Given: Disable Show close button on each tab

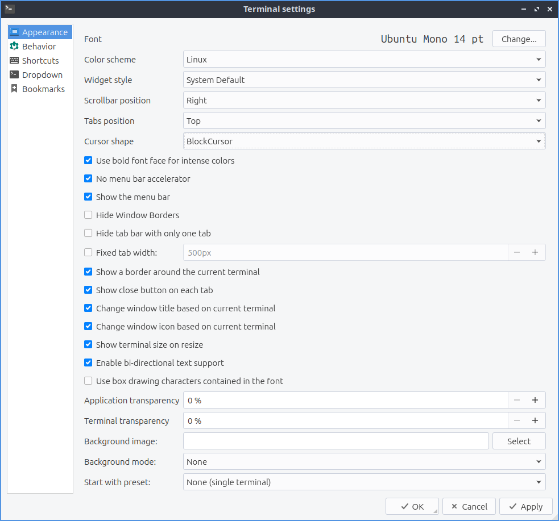Looking at the screenshot, I should (x=88, y=290).
